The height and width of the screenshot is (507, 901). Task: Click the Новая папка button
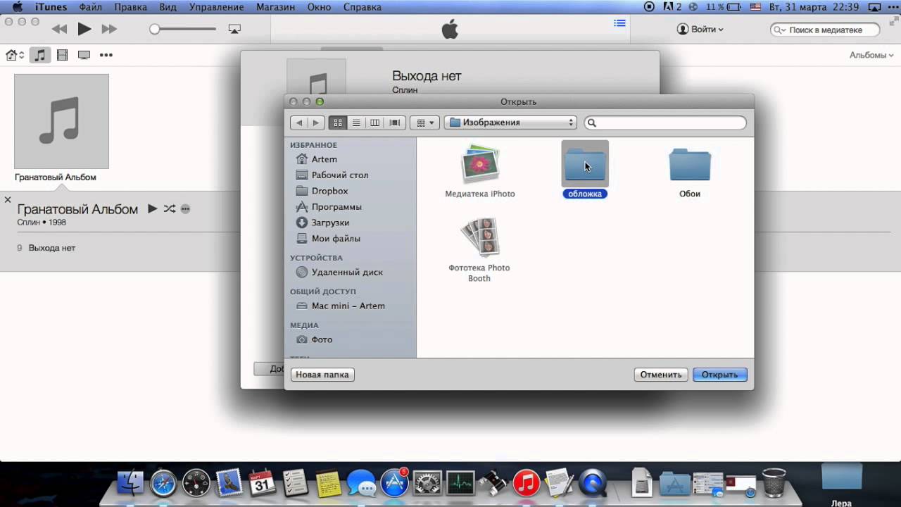click(322, 375)
